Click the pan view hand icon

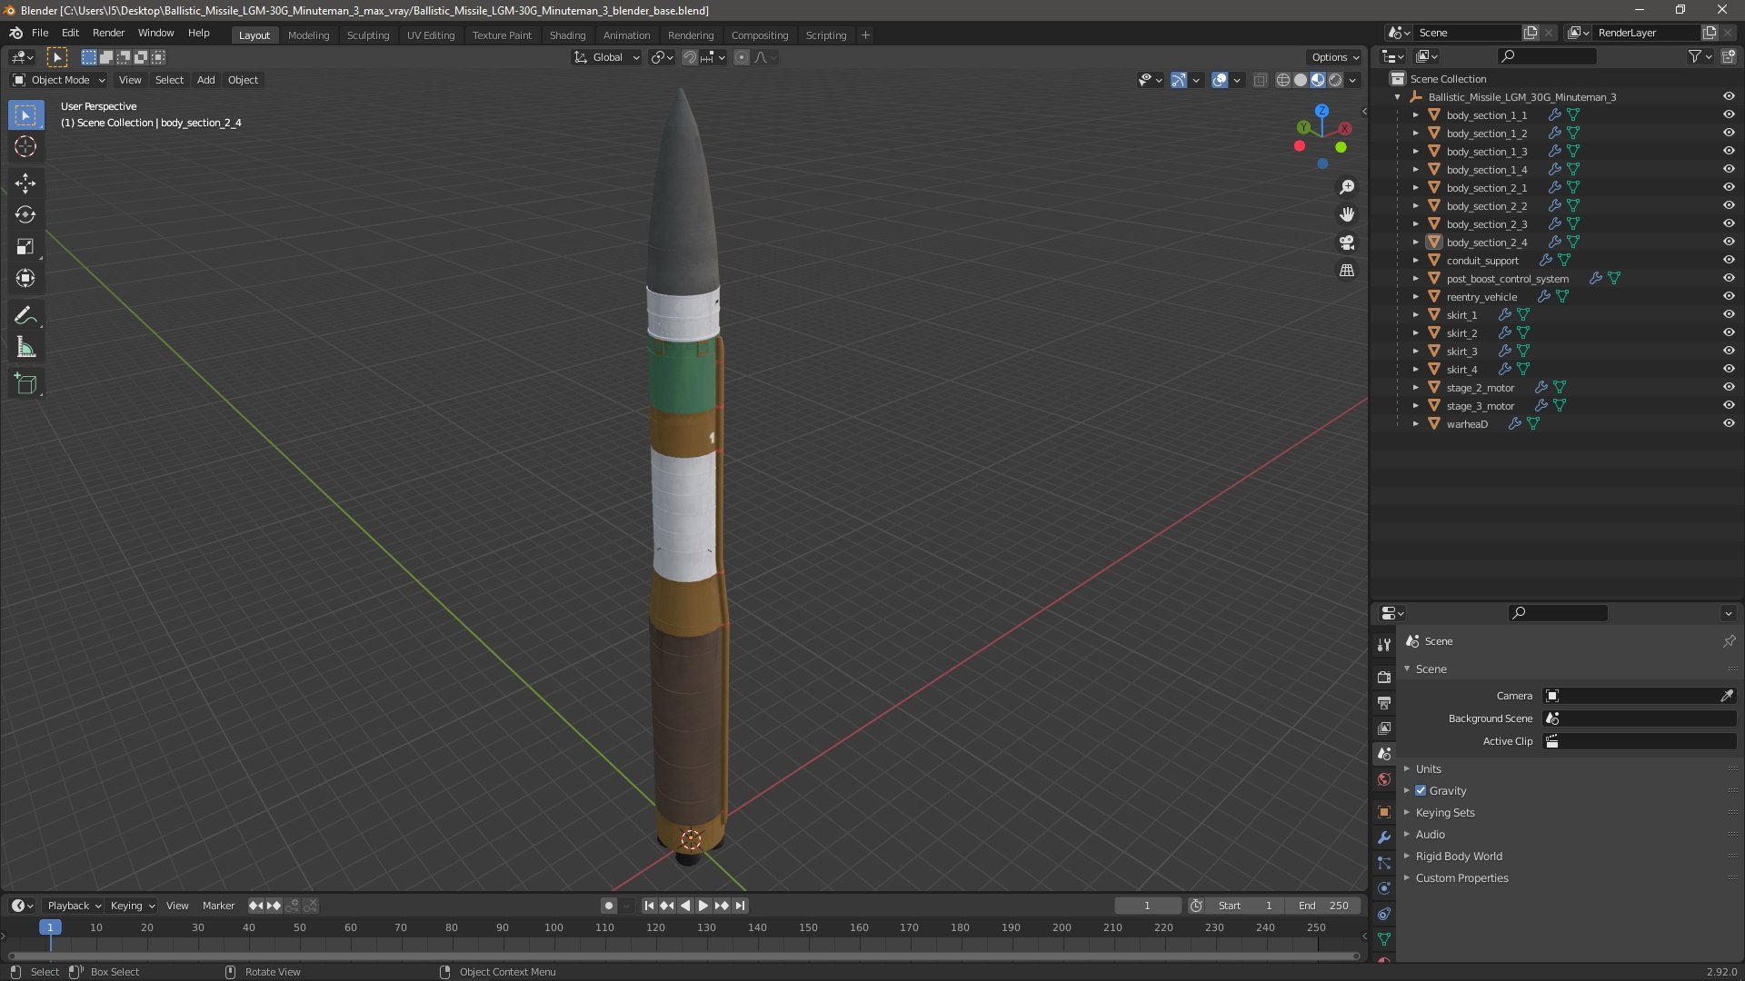[1347, 214]
